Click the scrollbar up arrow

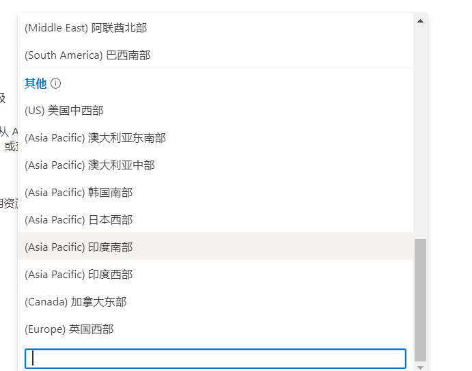point(420,21)
